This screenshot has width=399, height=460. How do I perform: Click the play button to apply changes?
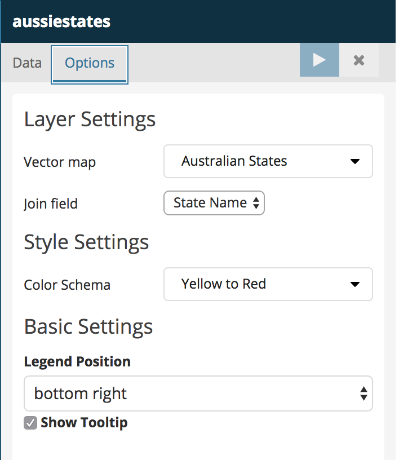[319, 60]
